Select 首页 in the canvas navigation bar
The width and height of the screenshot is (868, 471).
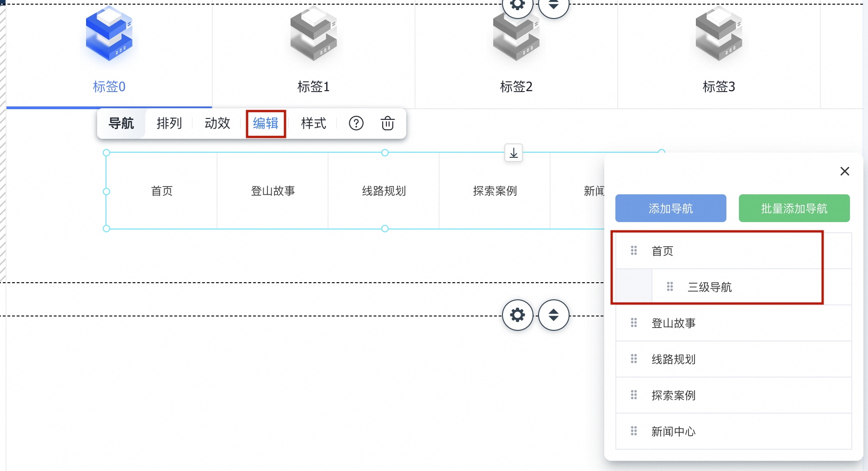pos(162,191)
